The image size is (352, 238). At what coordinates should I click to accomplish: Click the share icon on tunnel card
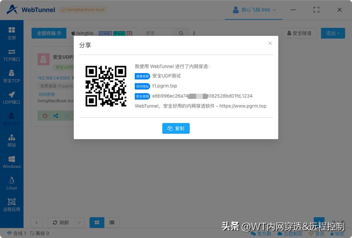(56, 116)
